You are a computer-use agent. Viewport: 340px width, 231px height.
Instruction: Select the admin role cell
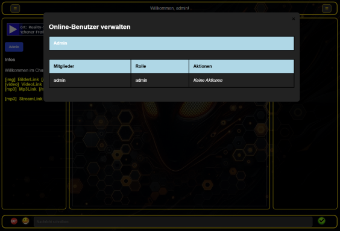pos(160,80)
